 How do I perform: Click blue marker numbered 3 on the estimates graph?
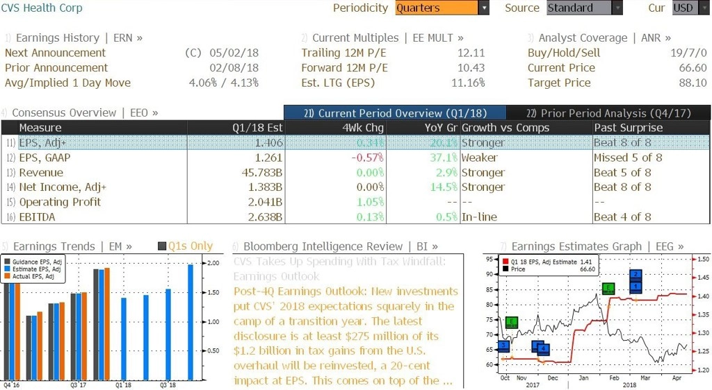click(x=503, y=346)
